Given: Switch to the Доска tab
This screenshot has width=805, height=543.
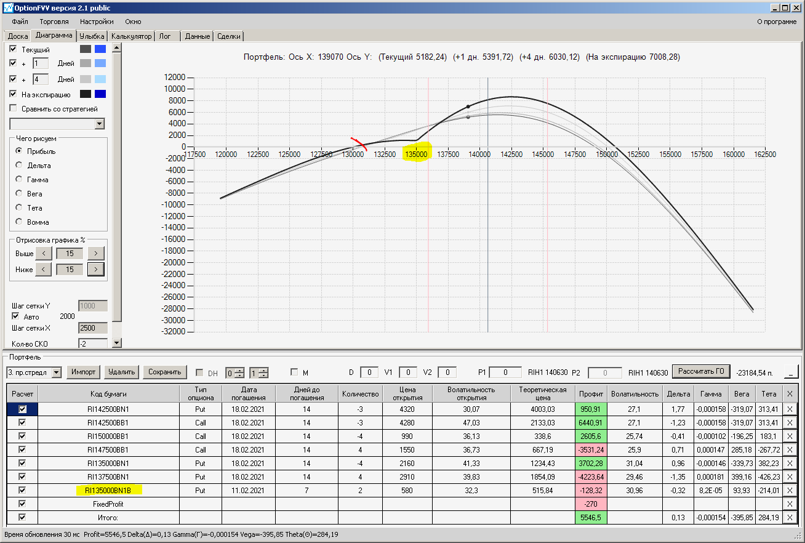Looking at the screenshot, I should coord(18,36).
